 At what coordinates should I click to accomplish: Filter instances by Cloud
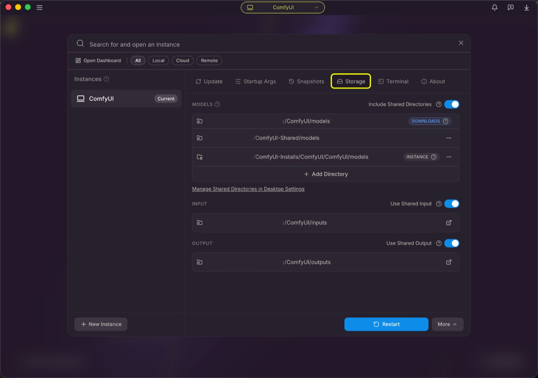tap(183, 61)
